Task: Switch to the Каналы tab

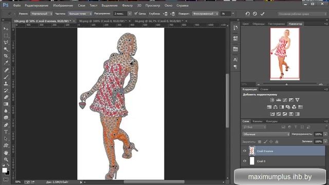Action: pos(257,121)
